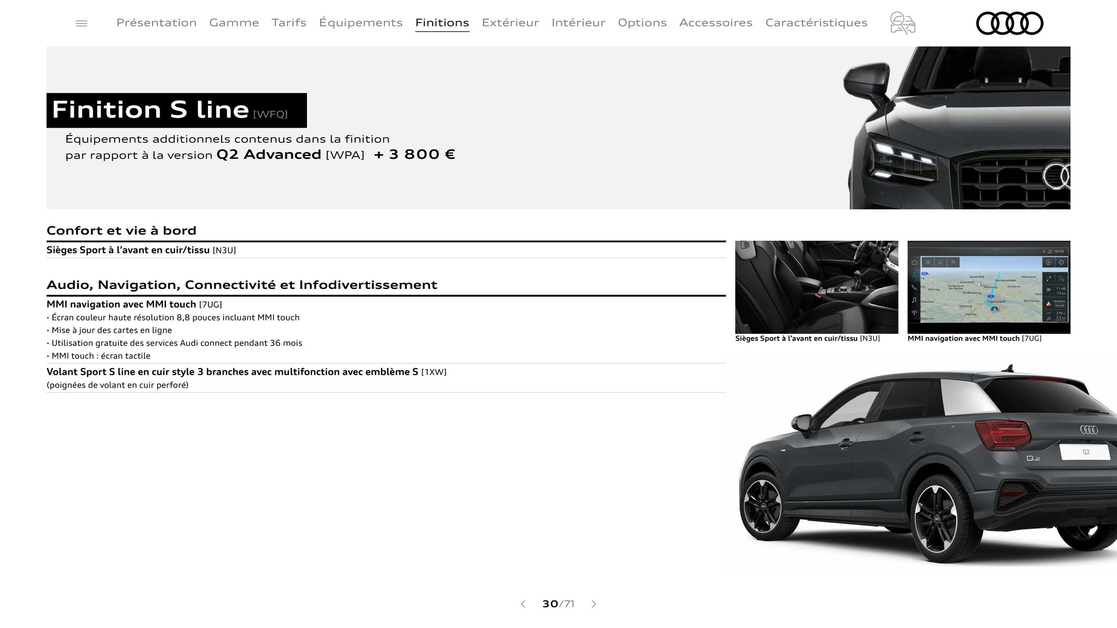Viewport: 1117px width, 628px height.
Task: Click Sièges Sport à l'avant row in list
Action: coord(386,250)
